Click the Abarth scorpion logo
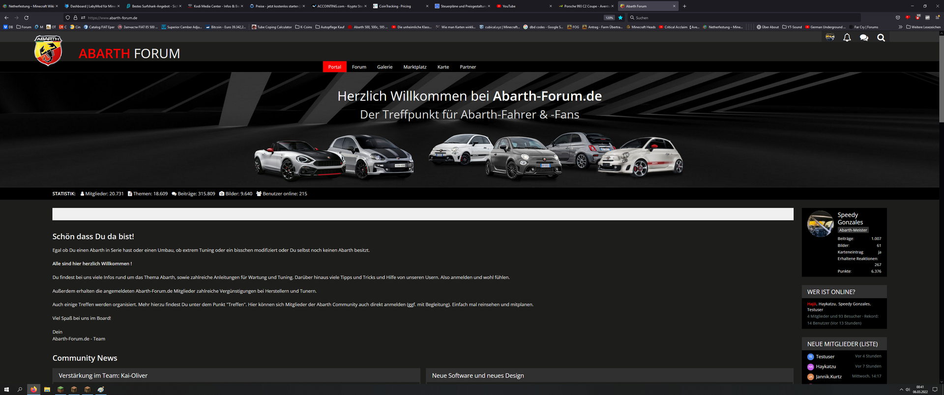The image size is (944, 395). click(x=48, y=51)
